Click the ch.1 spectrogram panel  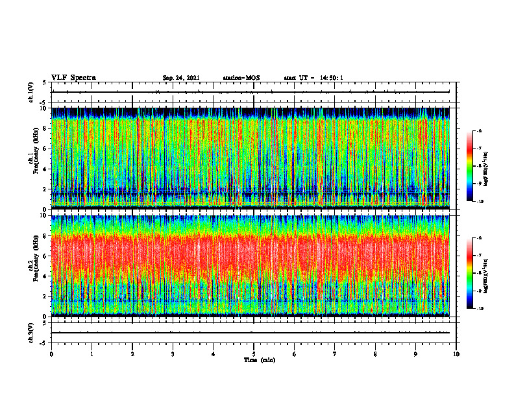[x=251, y=158]
